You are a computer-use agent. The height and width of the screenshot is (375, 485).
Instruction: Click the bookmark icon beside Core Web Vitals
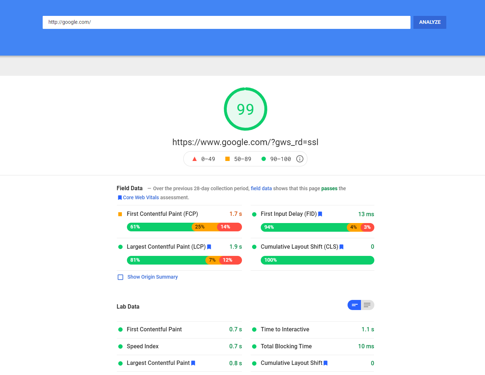pyautogui.click(x=120, y=197)
